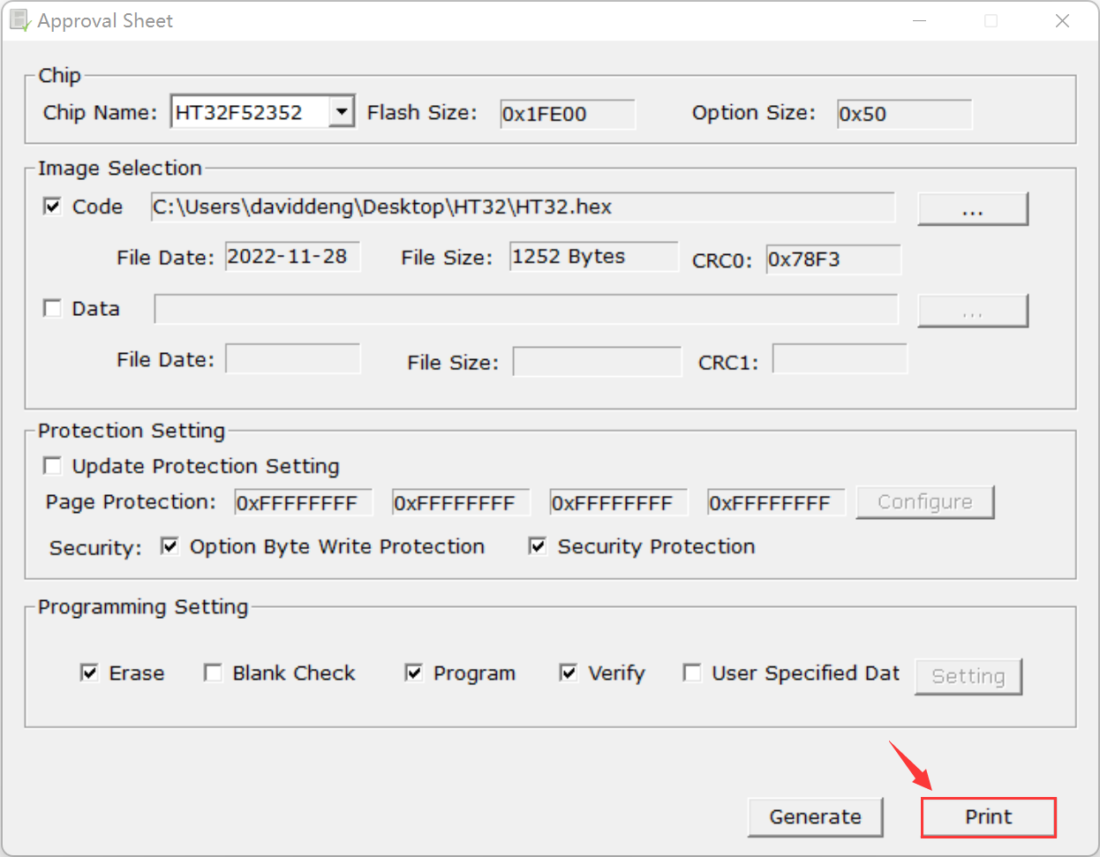Viewport: 1100px width, 857px height.
Task: Uncheck Security Protection checkbox
Action: click(538, 546)
